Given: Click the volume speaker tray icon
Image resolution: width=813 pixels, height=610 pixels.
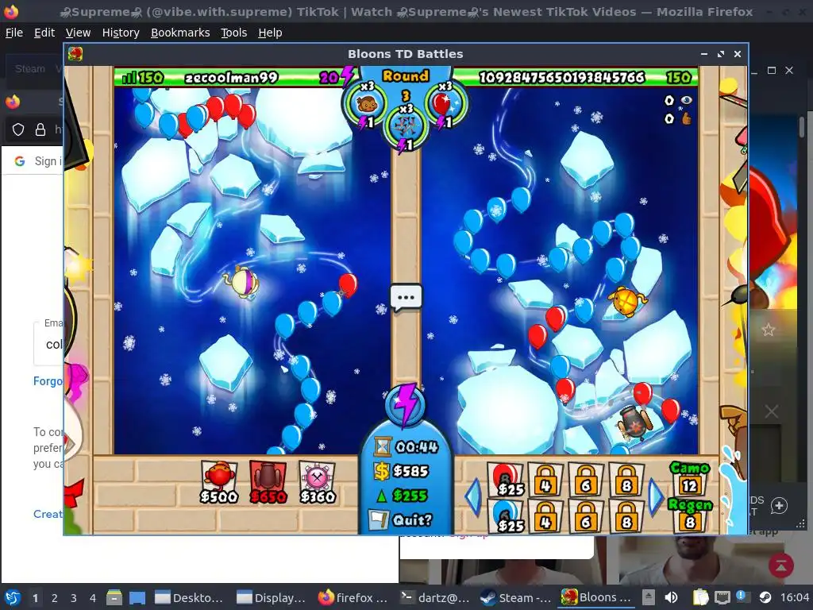Looking at the screenshot, I should pos(671,597).
